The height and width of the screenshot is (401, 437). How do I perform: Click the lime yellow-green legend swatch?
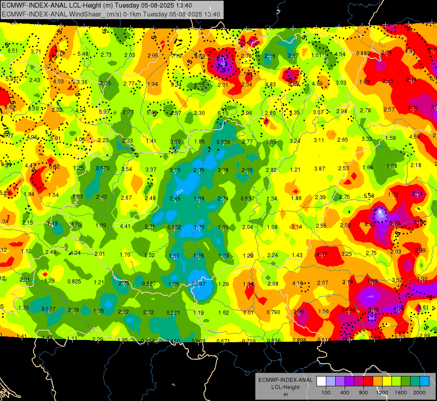(x=396, y=381)
